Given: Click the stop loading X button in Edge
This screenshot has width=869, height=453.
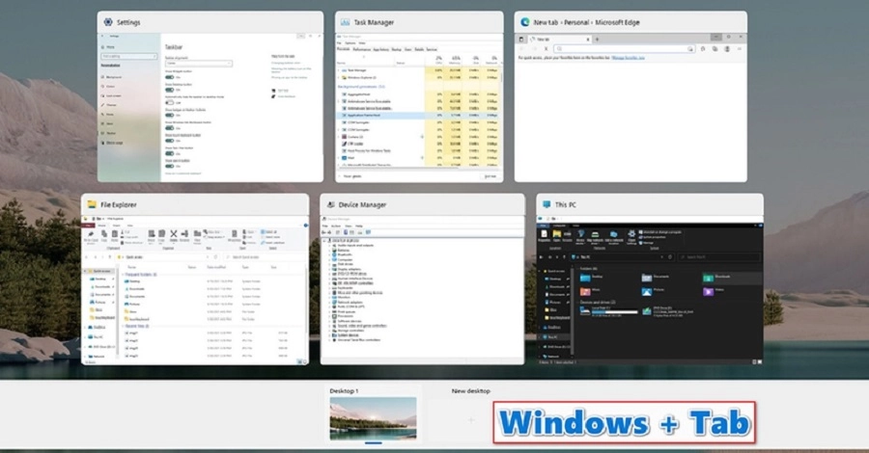Looking at the screenshot, I should coord(546,49).
